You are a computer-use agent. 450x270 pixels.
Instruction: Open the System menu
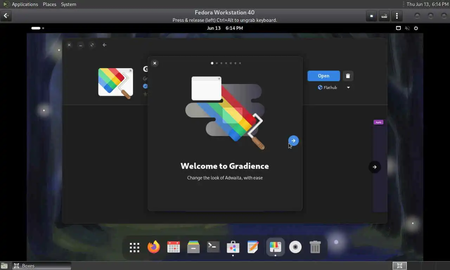click(69, 4)
